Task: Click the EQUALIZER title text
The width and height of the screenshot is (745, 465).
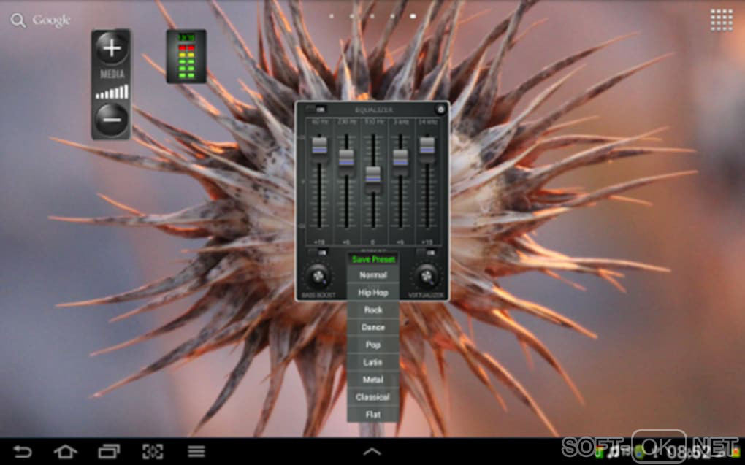Action: click(374, 110)
